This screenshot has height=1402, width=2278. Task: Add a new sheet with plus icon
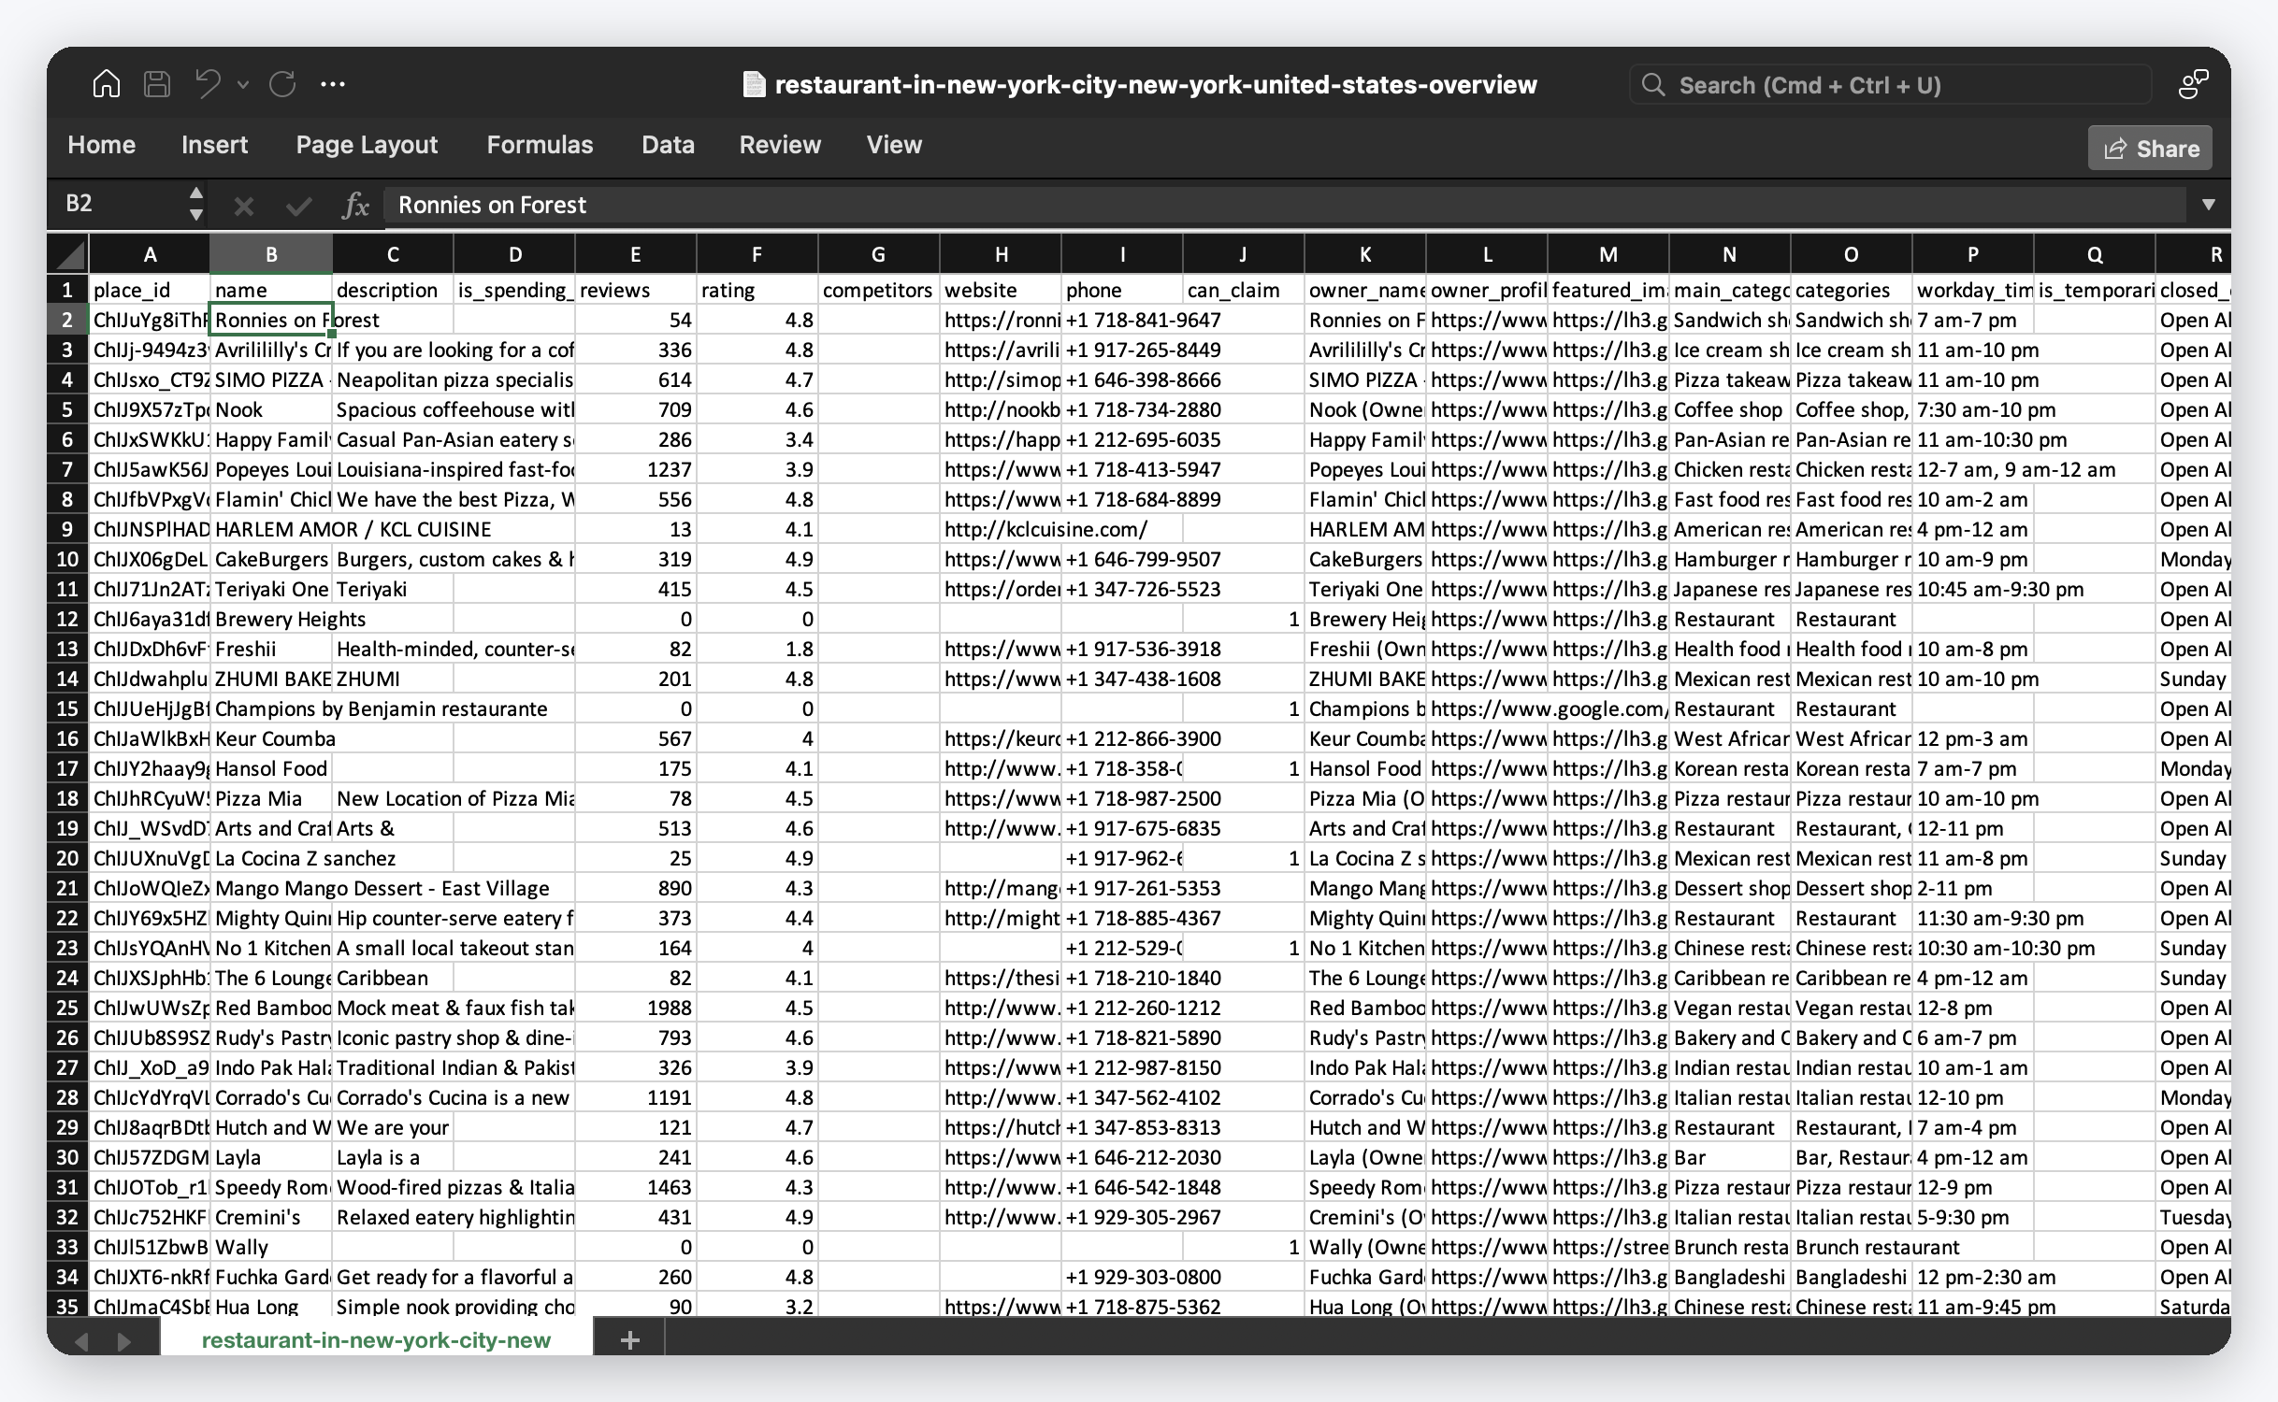click(x=630, y=1340)
